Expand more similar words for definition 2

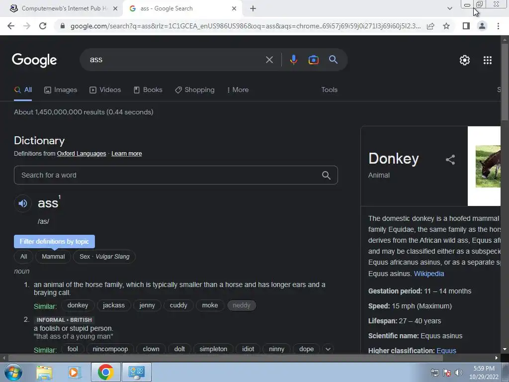(328, 349)
